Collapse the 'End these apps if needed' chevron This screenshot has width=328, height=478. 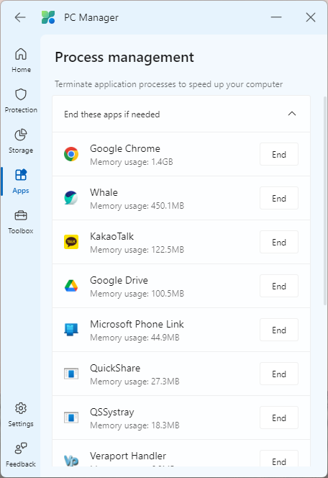click(292, 114)
